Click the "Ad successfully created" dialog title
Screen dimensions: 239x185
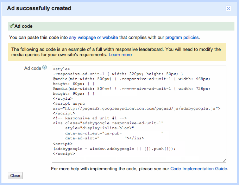[x=39, y=8]
